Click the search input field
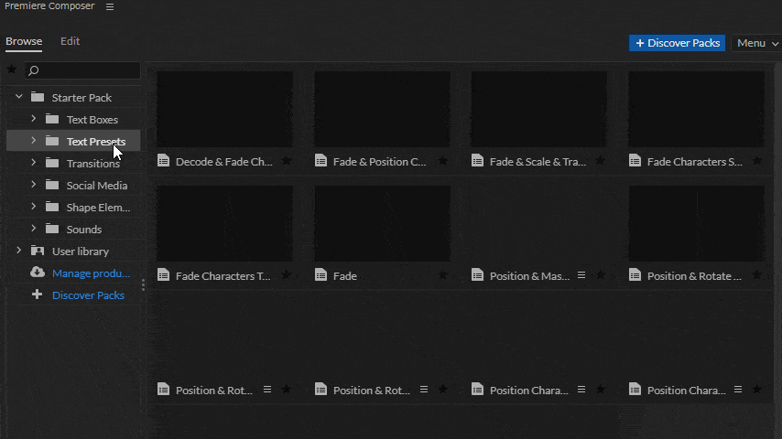Viewport: 782px width, 439px height. 82,70
